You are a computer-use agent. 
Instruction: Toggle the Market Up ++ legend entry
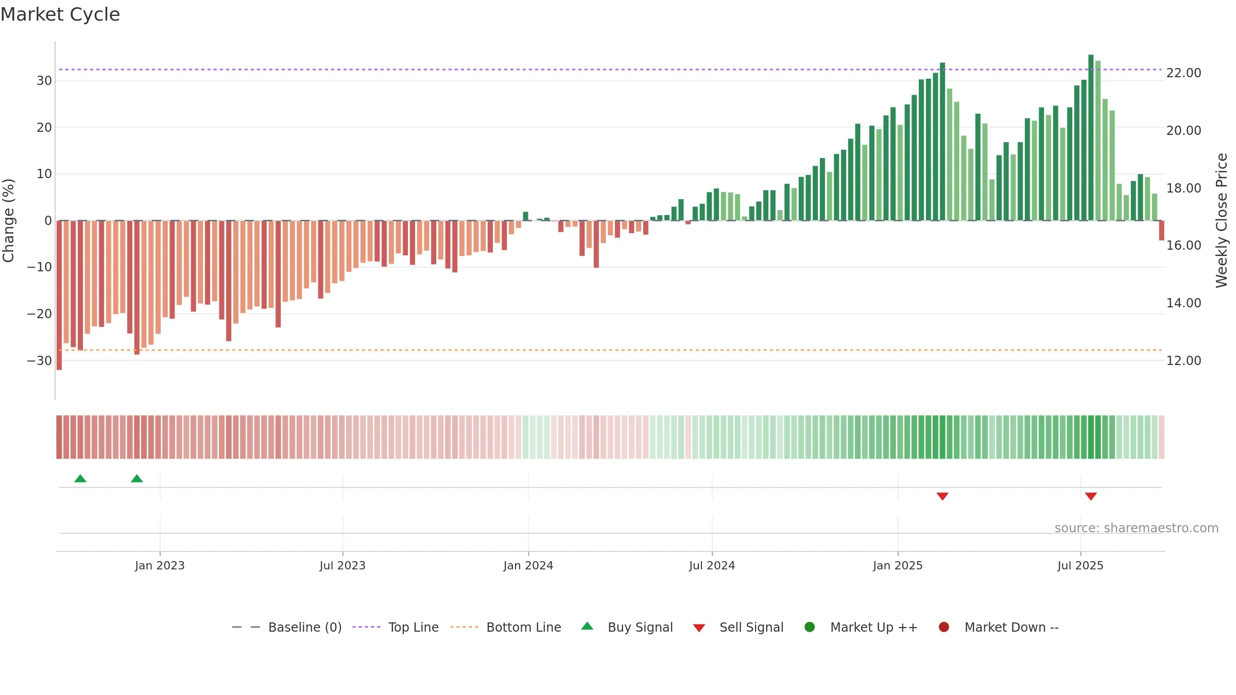(x=861, y=627)
